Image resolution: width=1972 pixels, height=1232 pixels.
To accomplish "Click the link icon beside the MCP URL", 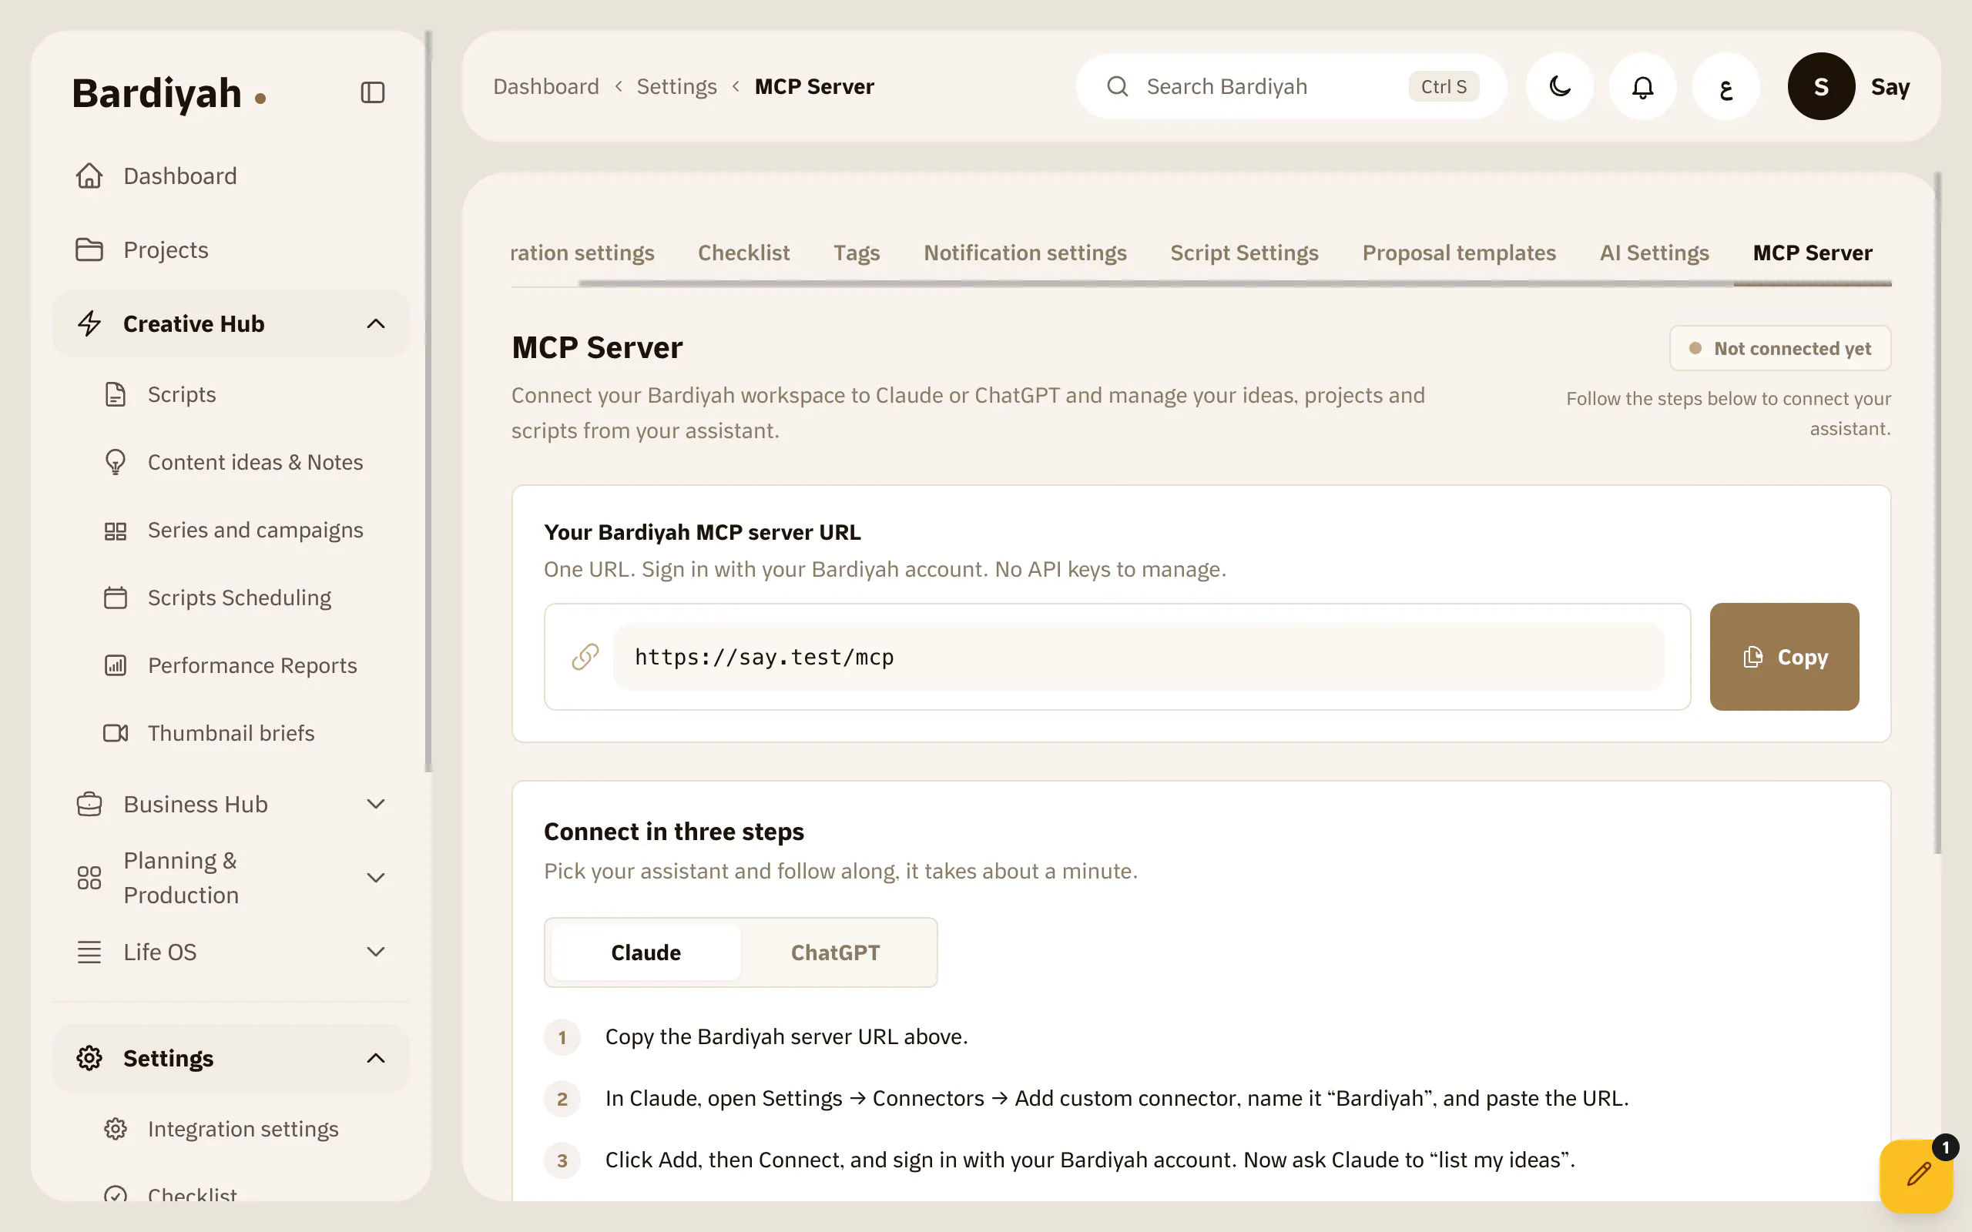I will point(585,657).
